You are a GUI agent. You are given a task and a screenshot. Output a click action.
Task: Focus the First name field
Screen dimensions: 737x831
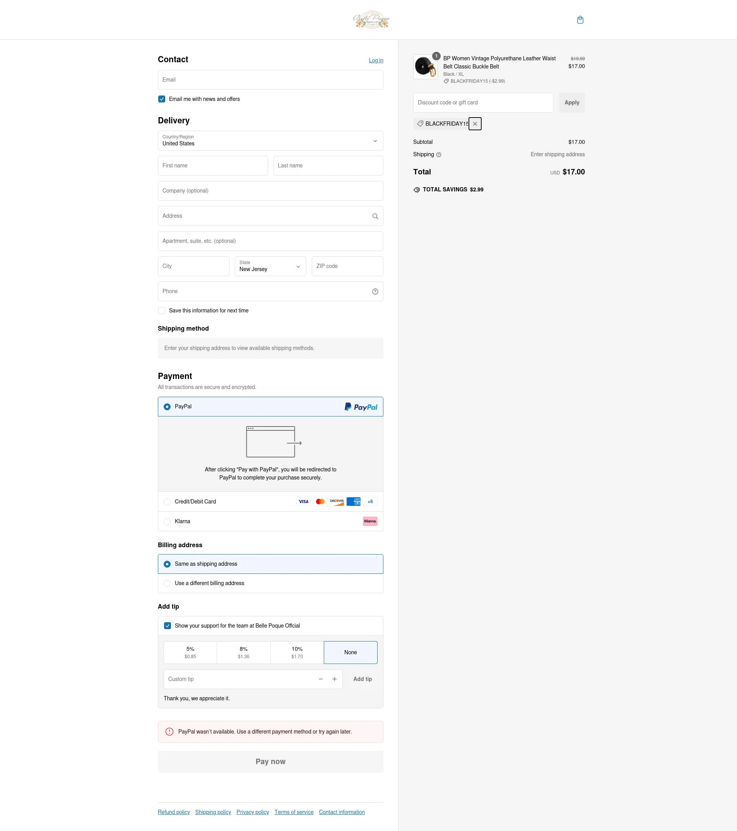pyautogui.click(x=213, y=166)
